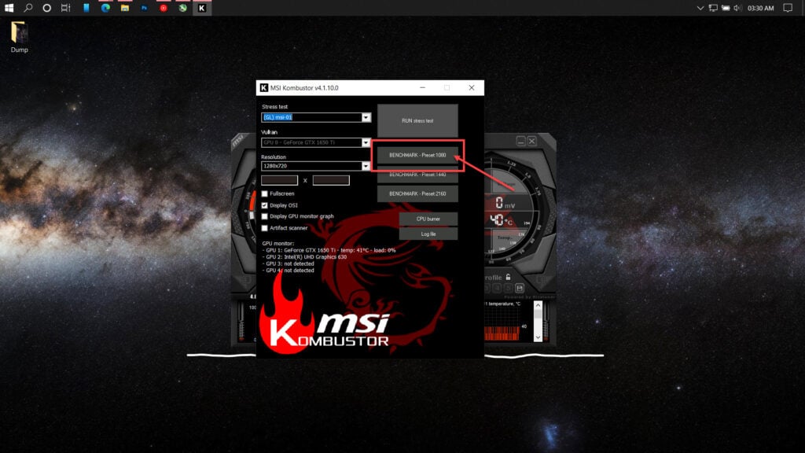805x453 pixels.
Task: Open the CPU burner button
Action: pos(428,219)
